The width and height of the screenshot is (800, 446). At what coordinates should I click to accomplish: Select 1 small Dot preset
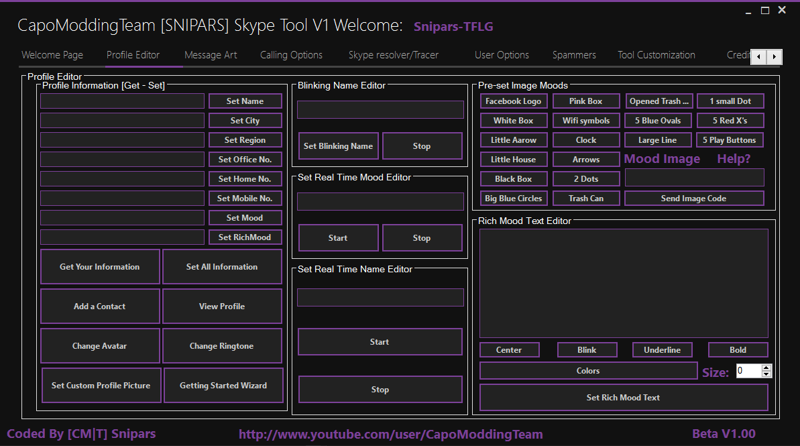pos(731,101)
